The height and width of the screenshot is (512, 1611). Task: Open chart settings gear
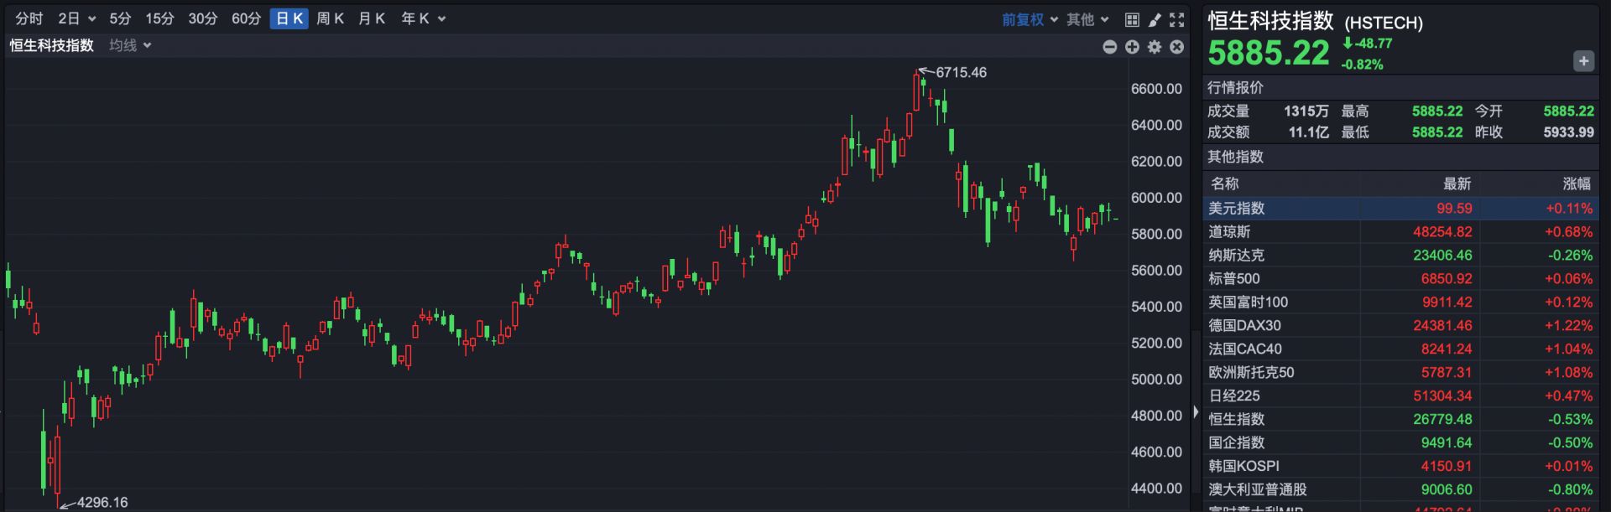tap(1155, 47)
